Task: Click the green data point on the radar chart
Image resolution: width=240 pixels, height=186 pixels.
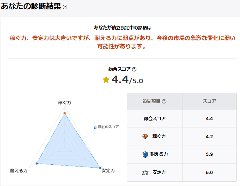Action: click(x=100, y=168)
